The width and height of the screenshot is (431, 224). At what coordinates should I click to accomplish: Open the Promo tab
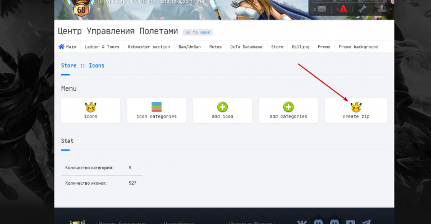tap(324, 46)
